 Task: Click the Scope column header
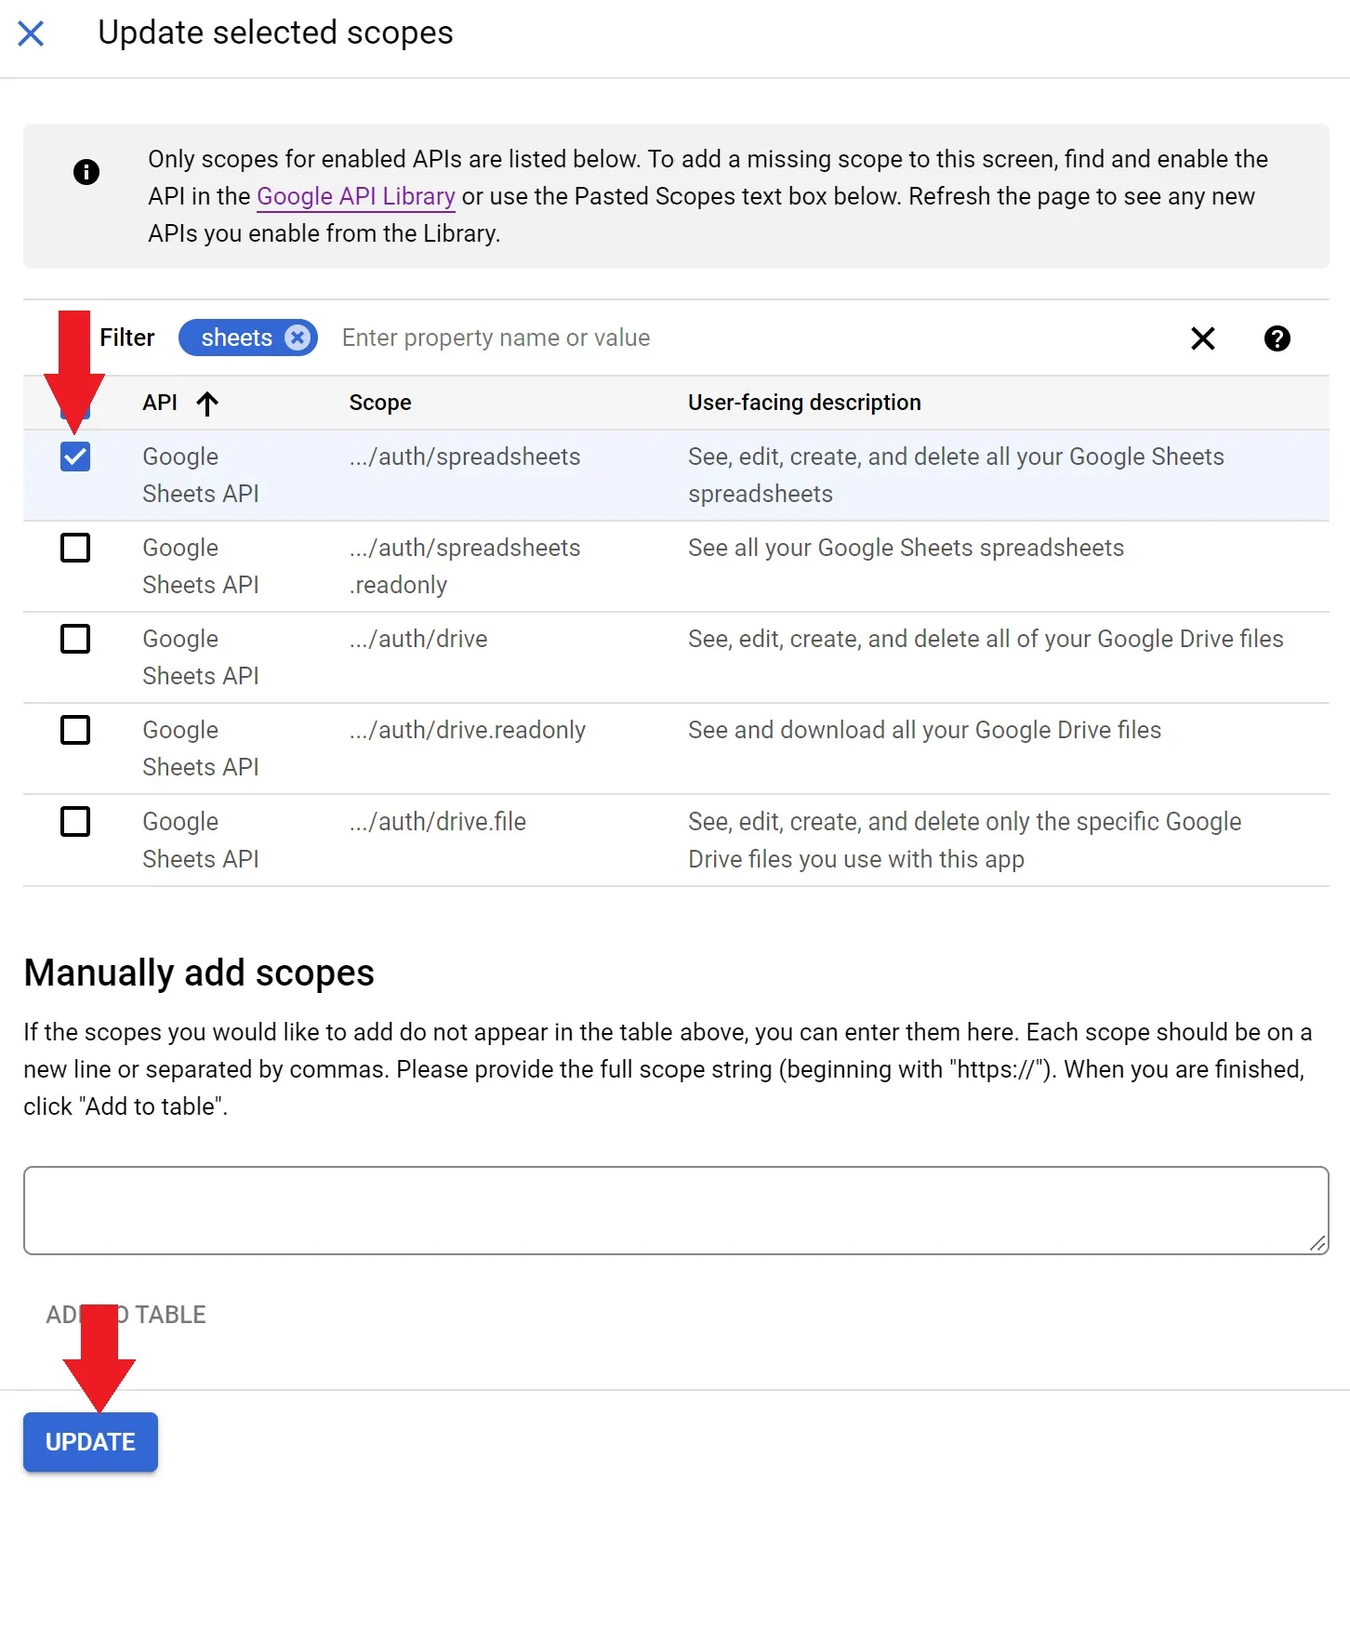click(x=380, y=403)
